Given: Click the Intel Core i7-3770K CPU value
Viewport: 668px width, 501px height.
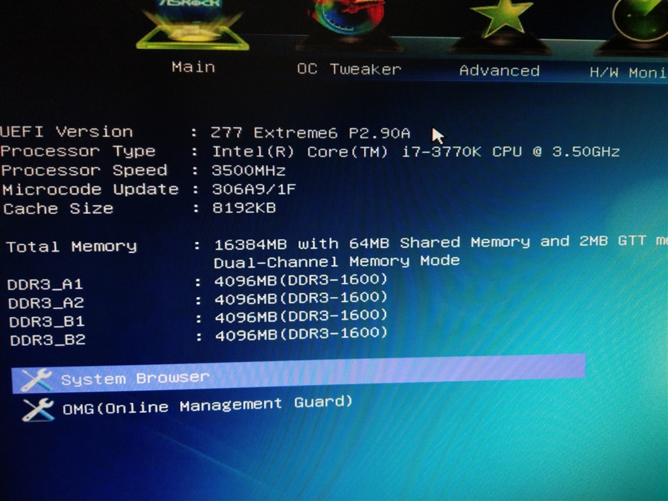Looking at the screenshot, I should pyautogui.click(x=416, y=151).
